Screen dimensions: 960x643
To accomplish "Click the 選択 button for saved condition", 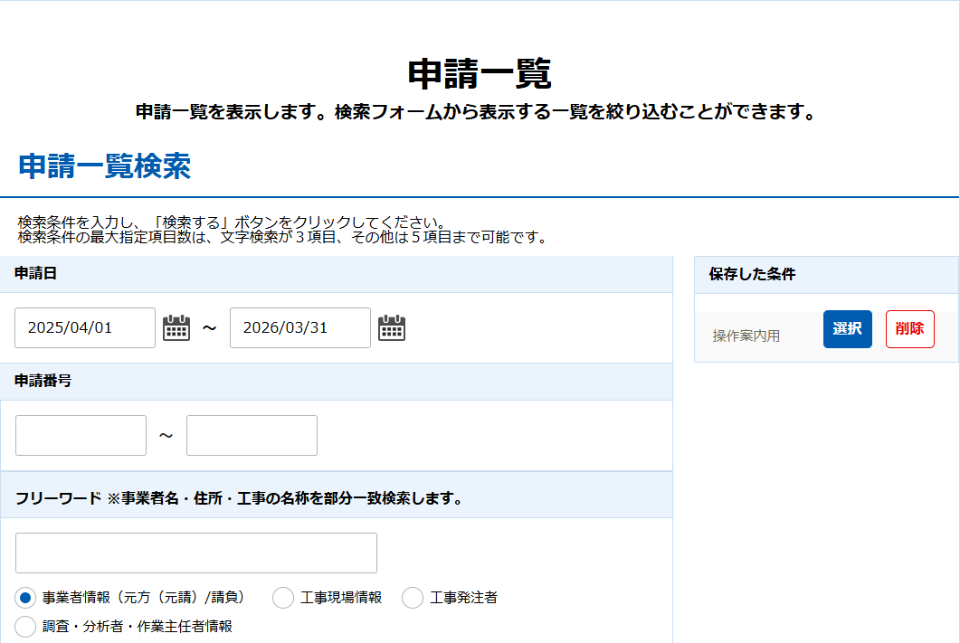I will click(847, 329).
